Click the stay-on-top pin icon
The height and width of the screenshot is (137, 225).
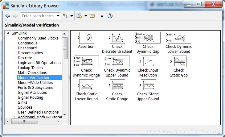[102, 16]
